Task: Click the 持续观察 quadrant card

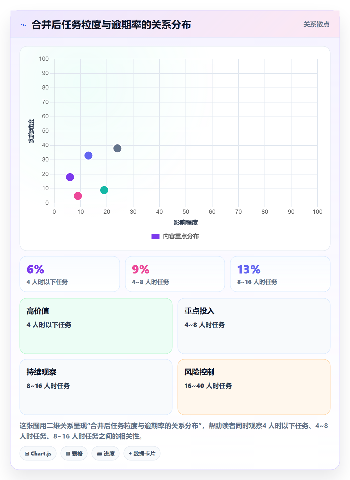Action: 96,387
